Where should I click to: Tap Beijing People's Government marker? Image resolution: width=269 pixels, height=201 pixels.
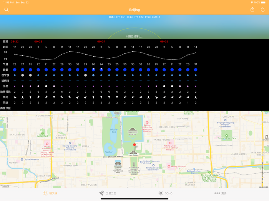point(153,165)
